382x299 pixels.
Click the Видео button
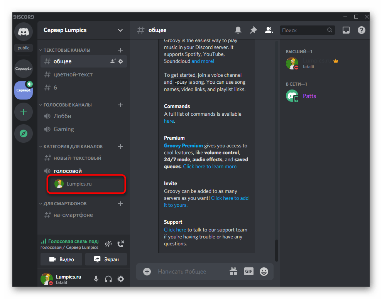[x=62, y=259]
